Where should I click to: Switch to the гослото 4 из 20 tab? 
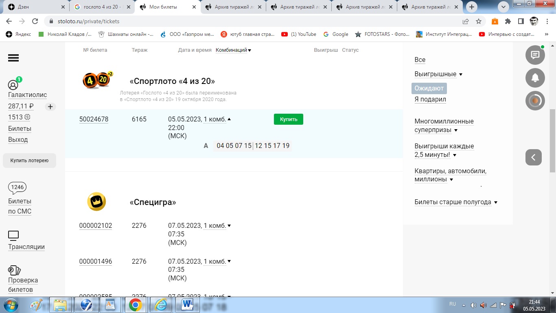click(x=102, y=7)
